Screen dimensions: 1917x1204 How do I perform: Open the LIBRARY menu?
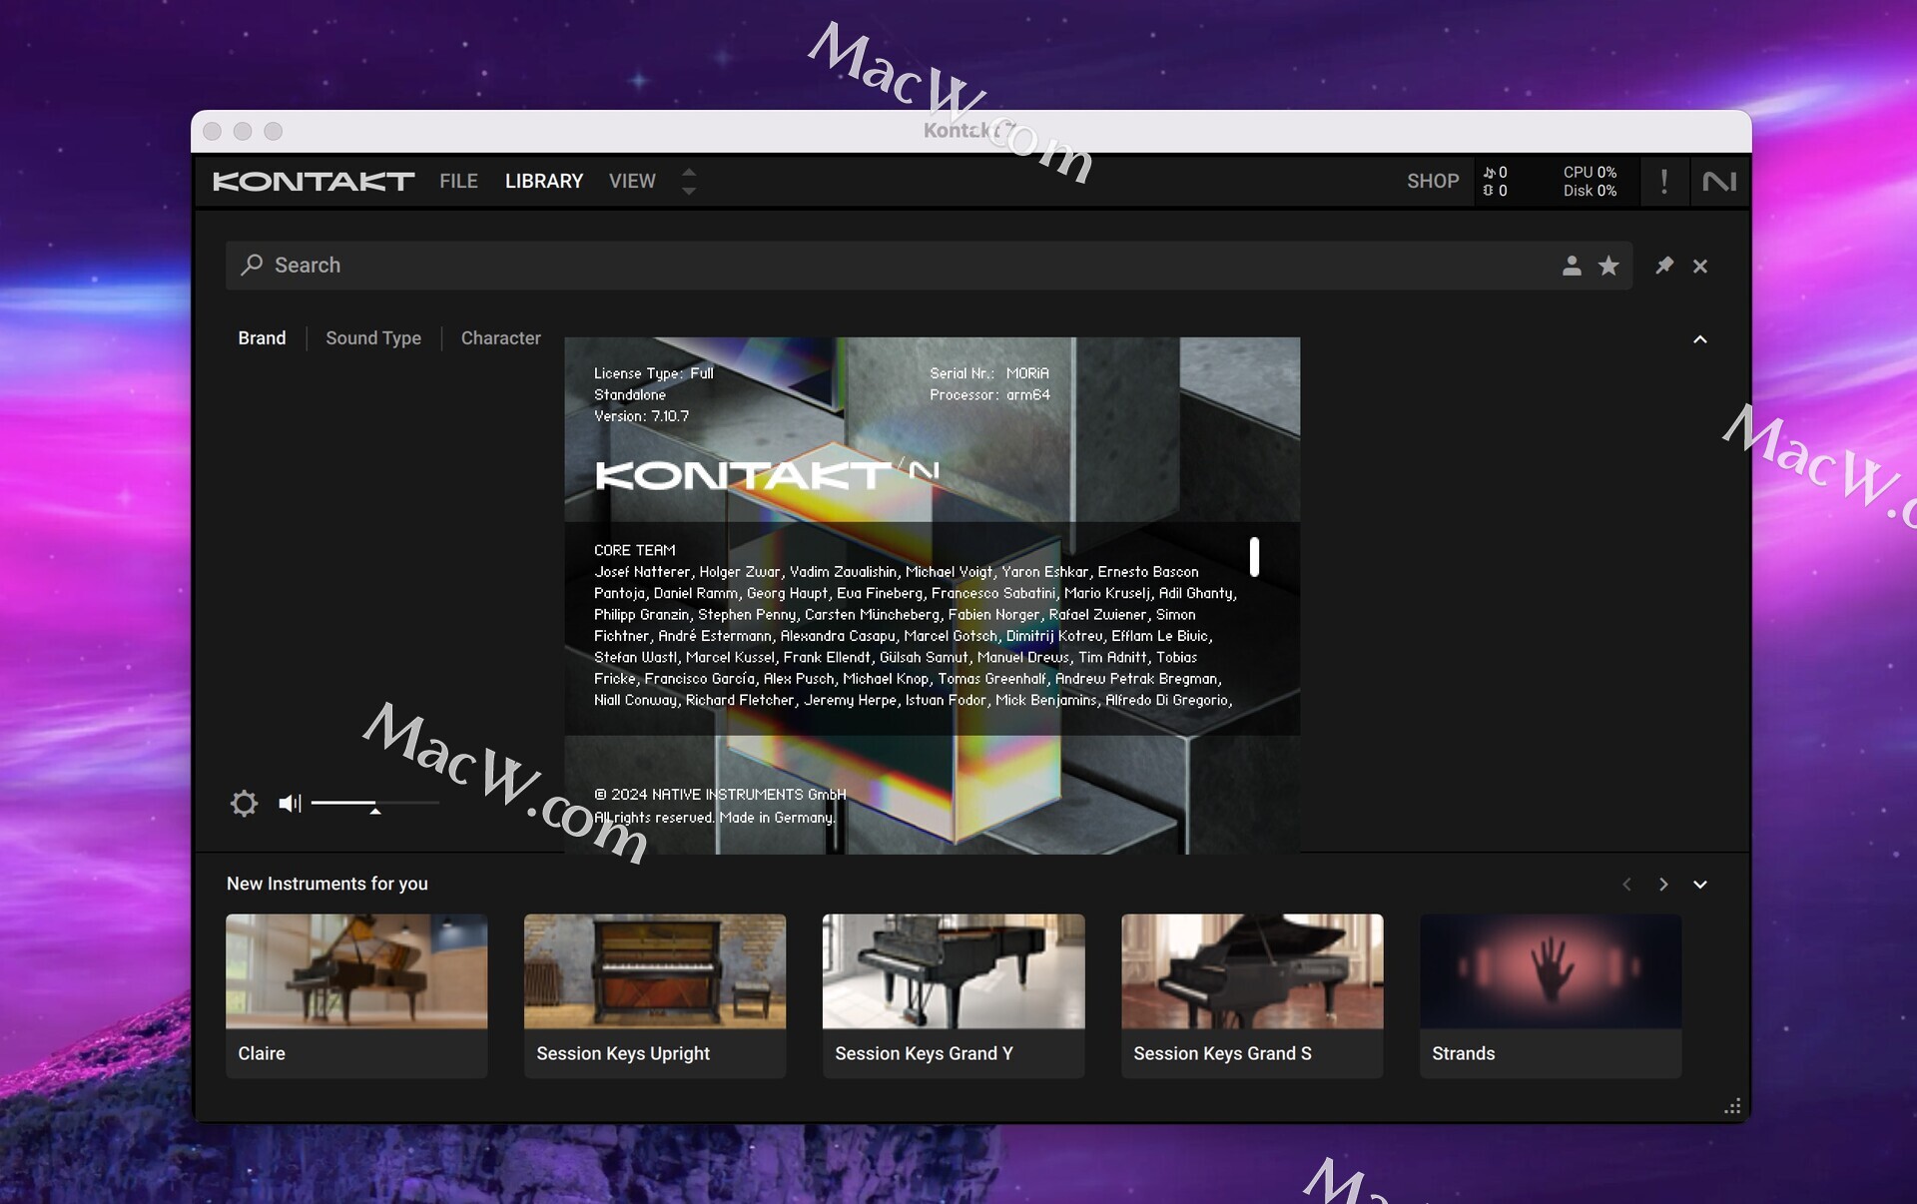(544, 181)
